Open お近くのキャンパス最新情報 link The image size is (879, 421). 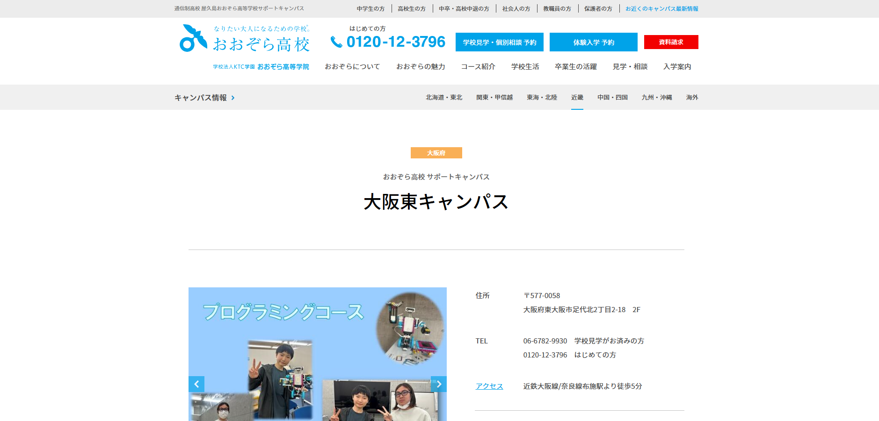pos(662,9)
